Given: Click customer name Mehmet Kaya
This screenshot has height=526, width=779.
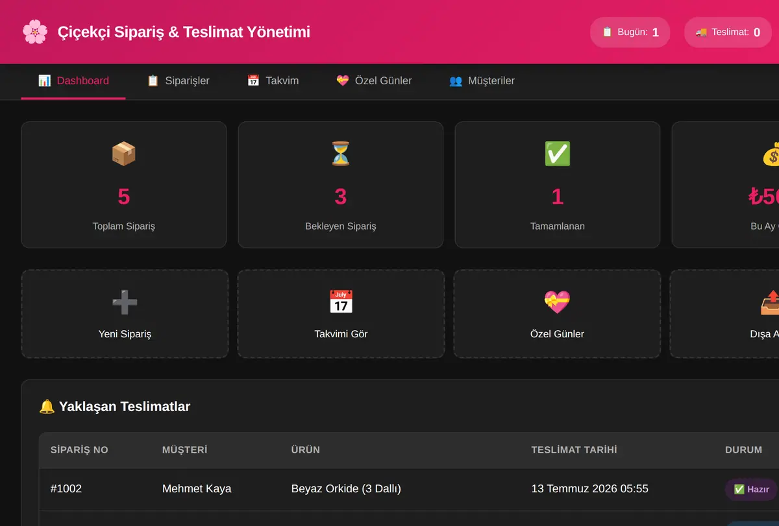Looking at the screenshot, I should (x=197, y=488).
